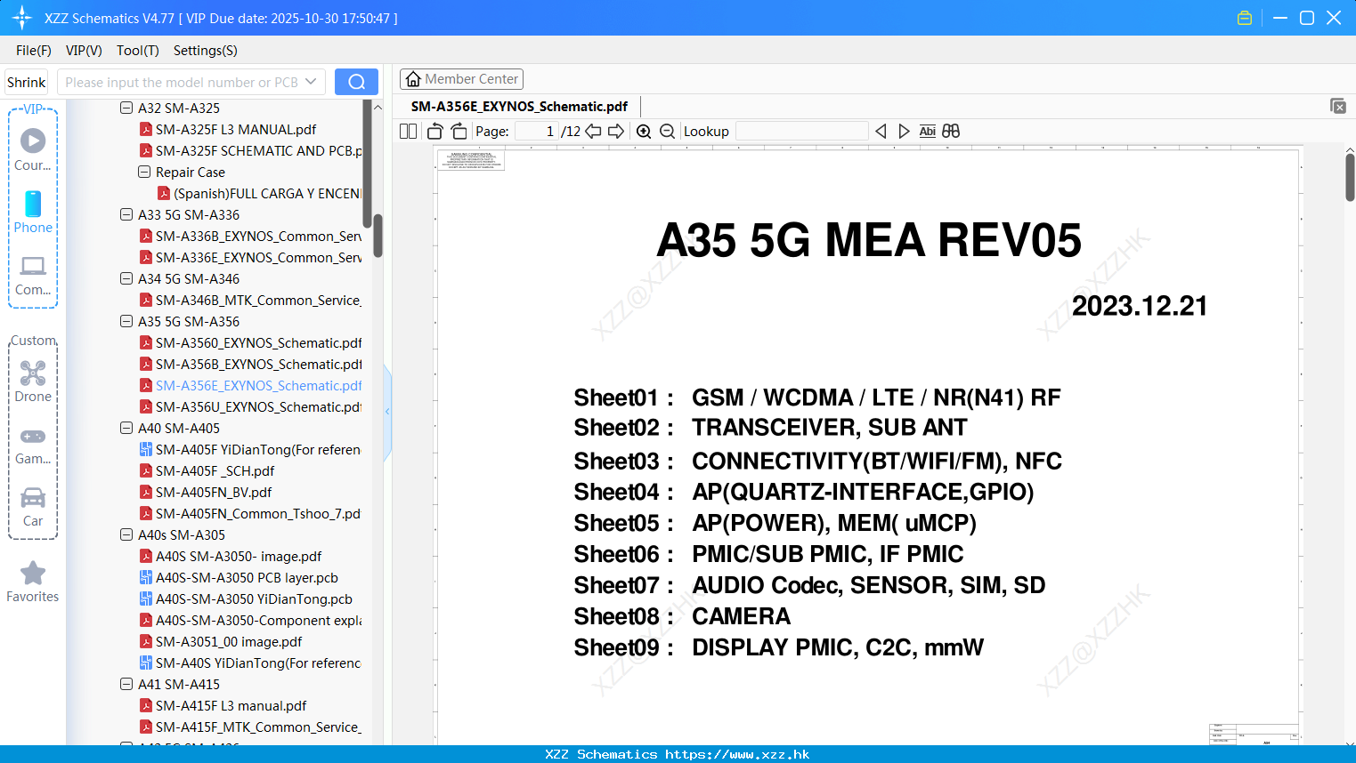1356x763 pixels.
Task: Rotate the page counterclockwise
Action: (x=434, y=132)
